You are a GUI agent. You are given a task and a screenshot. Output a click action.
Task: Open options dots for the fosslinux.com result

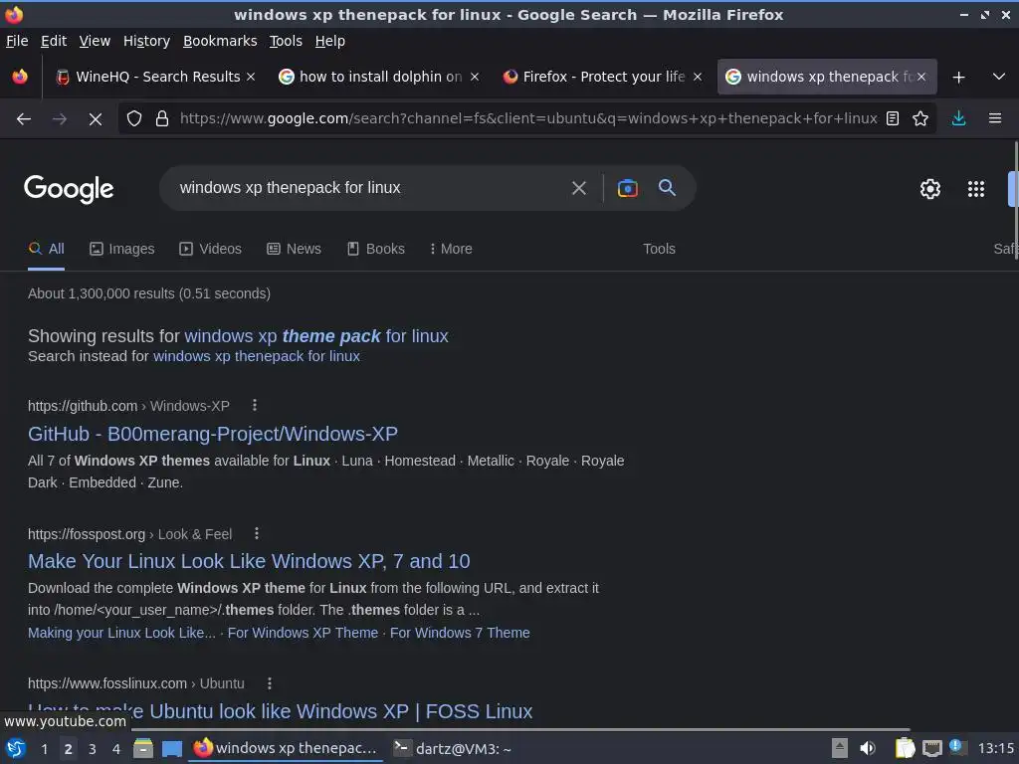(x=269, y=683)
